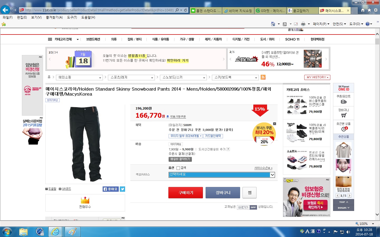Enable the 검색 option checkbox

[x=178, y=168]
